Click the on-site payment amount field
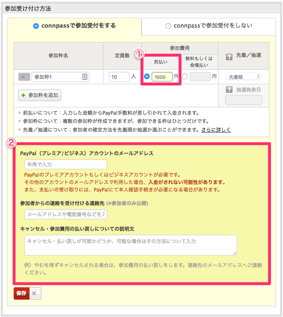The height and width of the screenshot is (317, 283). (x=200, y=77)
